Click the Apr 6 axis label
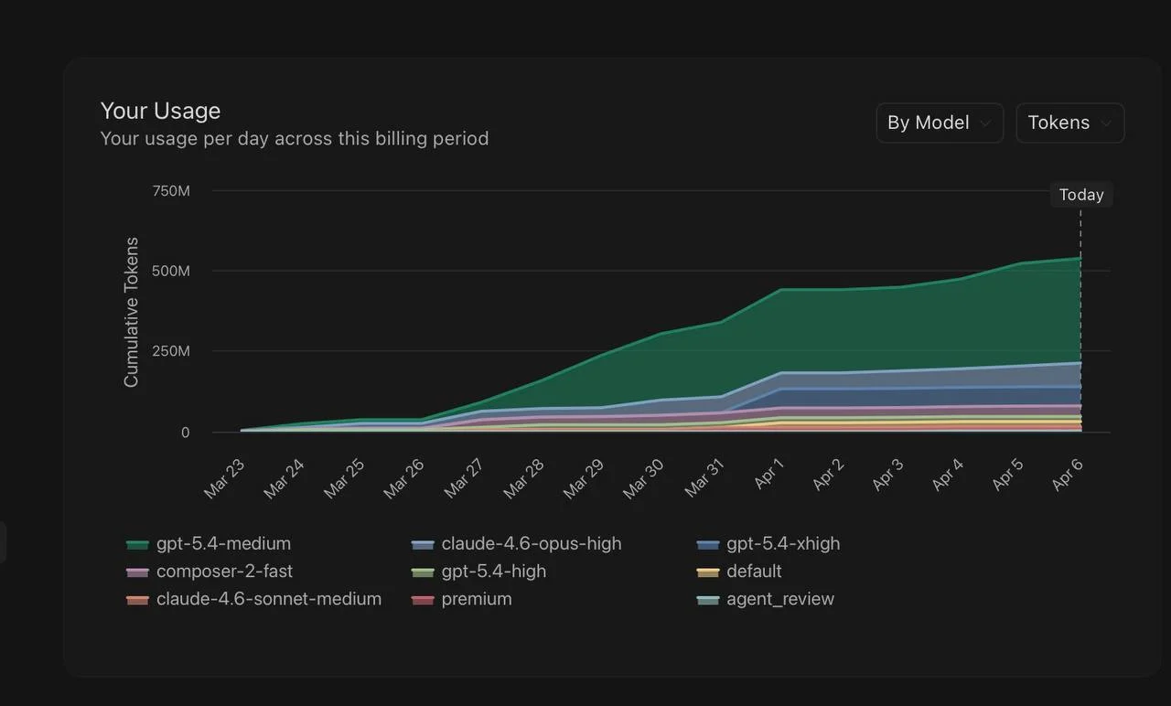 pos(1068,474)
